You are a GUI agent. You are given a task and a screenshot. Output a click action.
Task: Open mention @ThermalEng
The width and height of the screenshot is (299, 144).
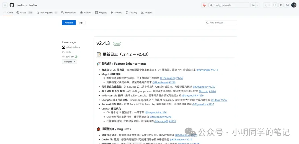click(167, 78)
